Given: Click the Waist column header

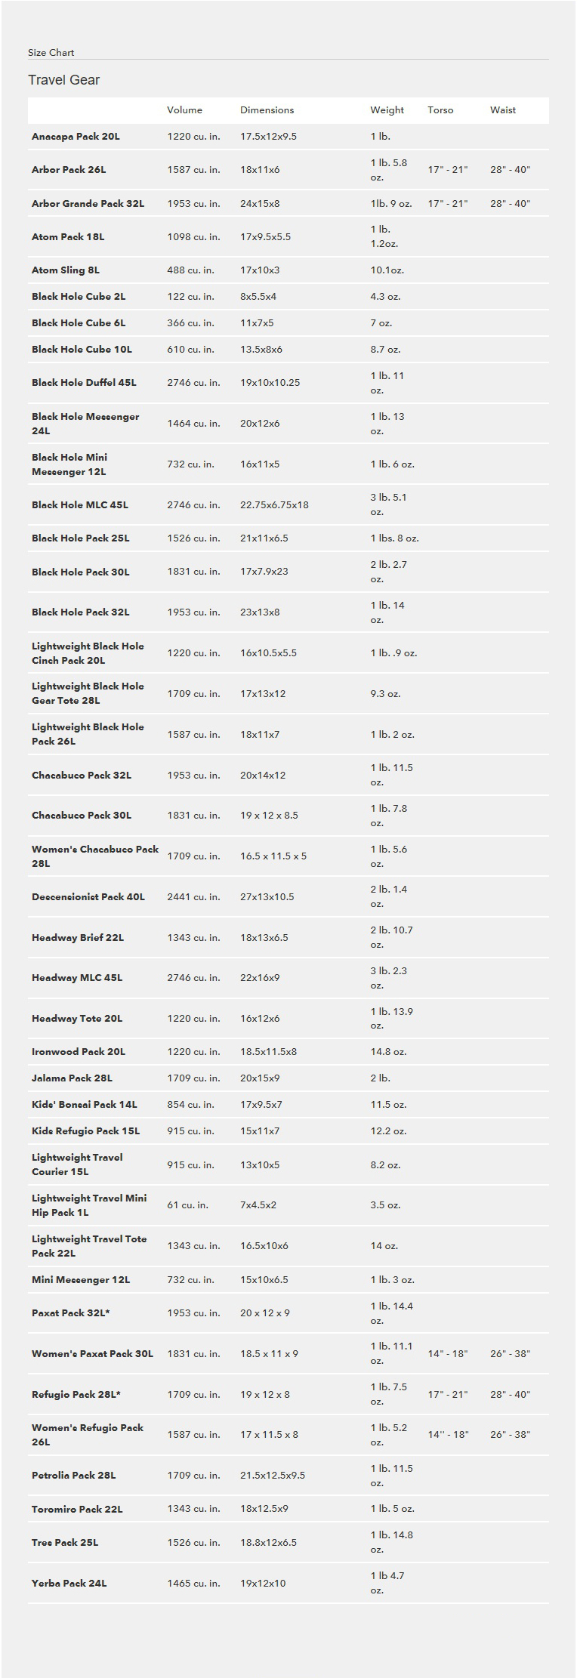Looking at the screenshot, I should click(502, 110).
